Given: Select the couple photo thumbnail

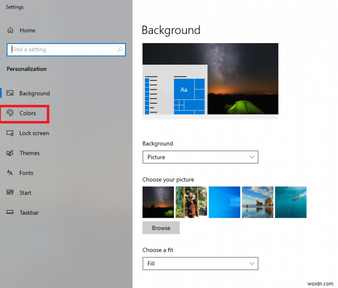Looking at the screenshot, I should [191, 202].
